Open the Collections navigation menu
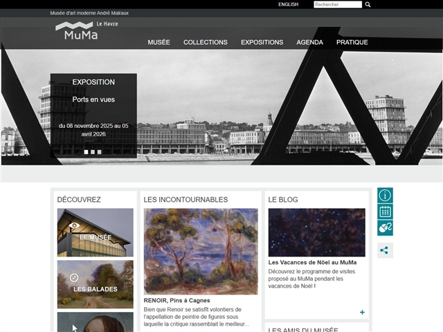This screenshot has width=443, height=332. pyautogui.click(x=205, y=42)
